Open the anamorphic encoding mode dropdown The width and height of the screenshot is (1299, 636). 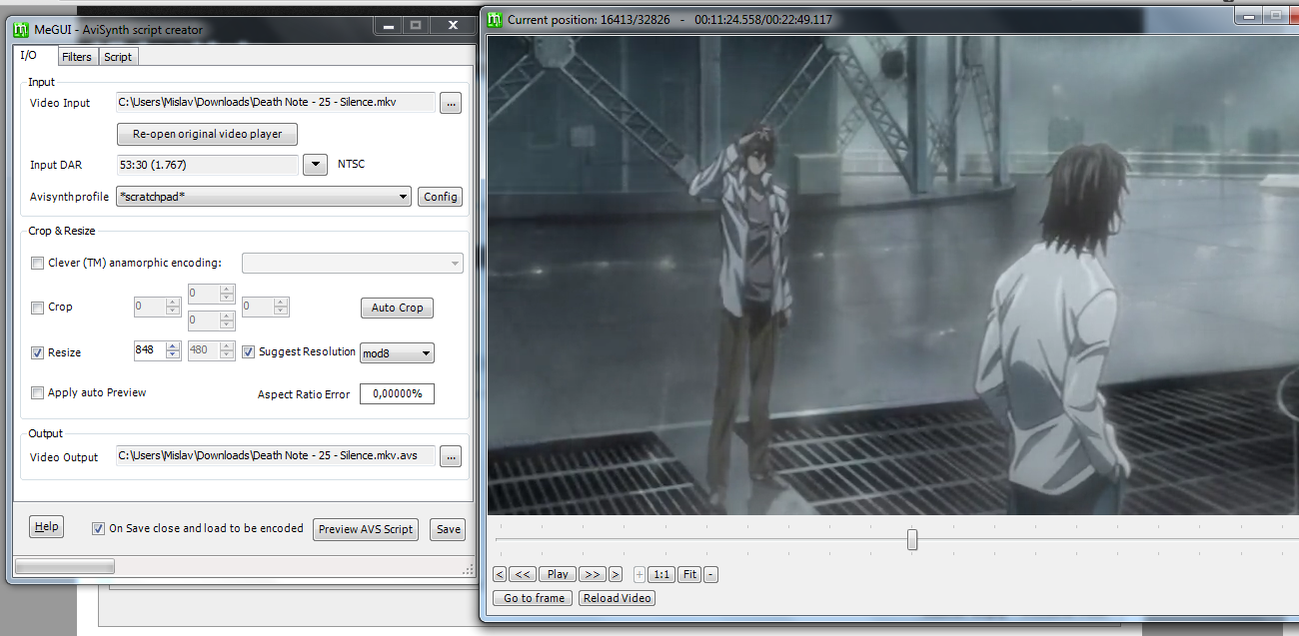[x=353, y=264]
